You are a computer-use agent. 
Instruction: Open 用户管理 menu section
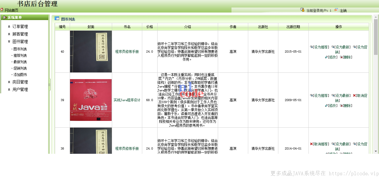pyautogui.click(x=20, y=90)
